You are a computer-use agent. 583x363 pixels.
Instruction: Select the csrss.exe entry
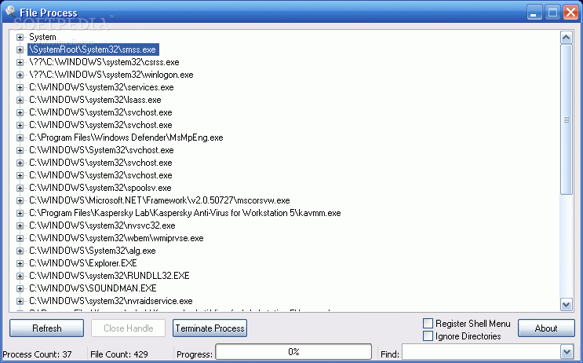coord(104,62)
